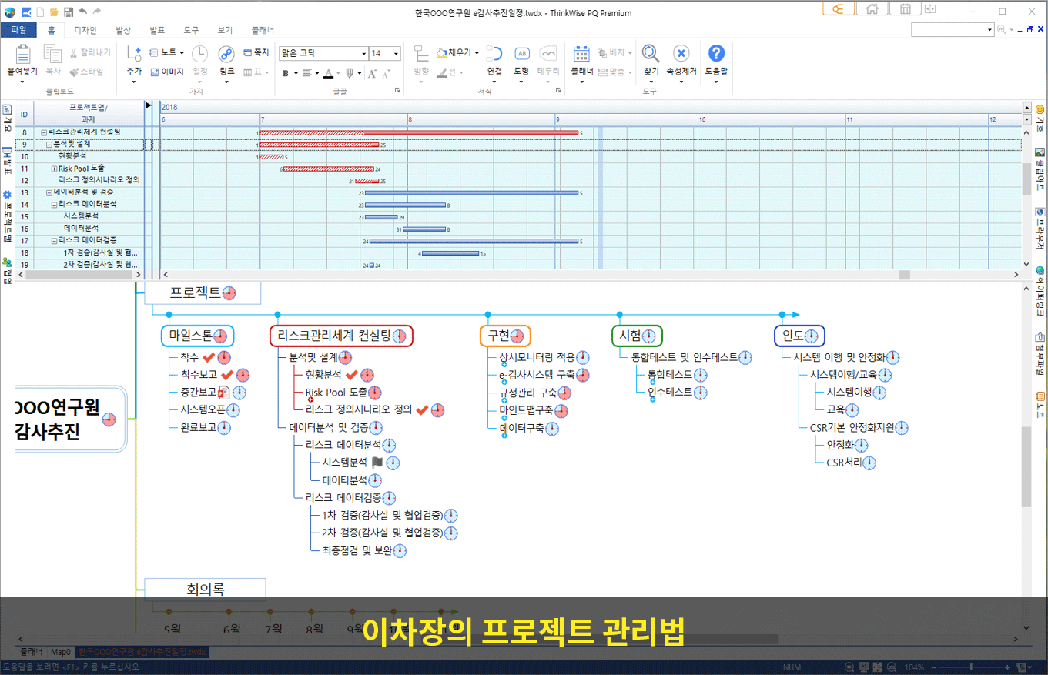Open the 프로젝트맵 left sidebar panel
Viewport: 1048px width, 675px height.
[7, 216]
